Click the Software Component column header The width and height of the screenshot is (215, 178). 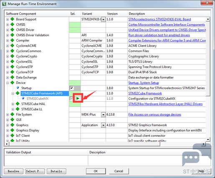pyautogui.click(x=37, y=14)
